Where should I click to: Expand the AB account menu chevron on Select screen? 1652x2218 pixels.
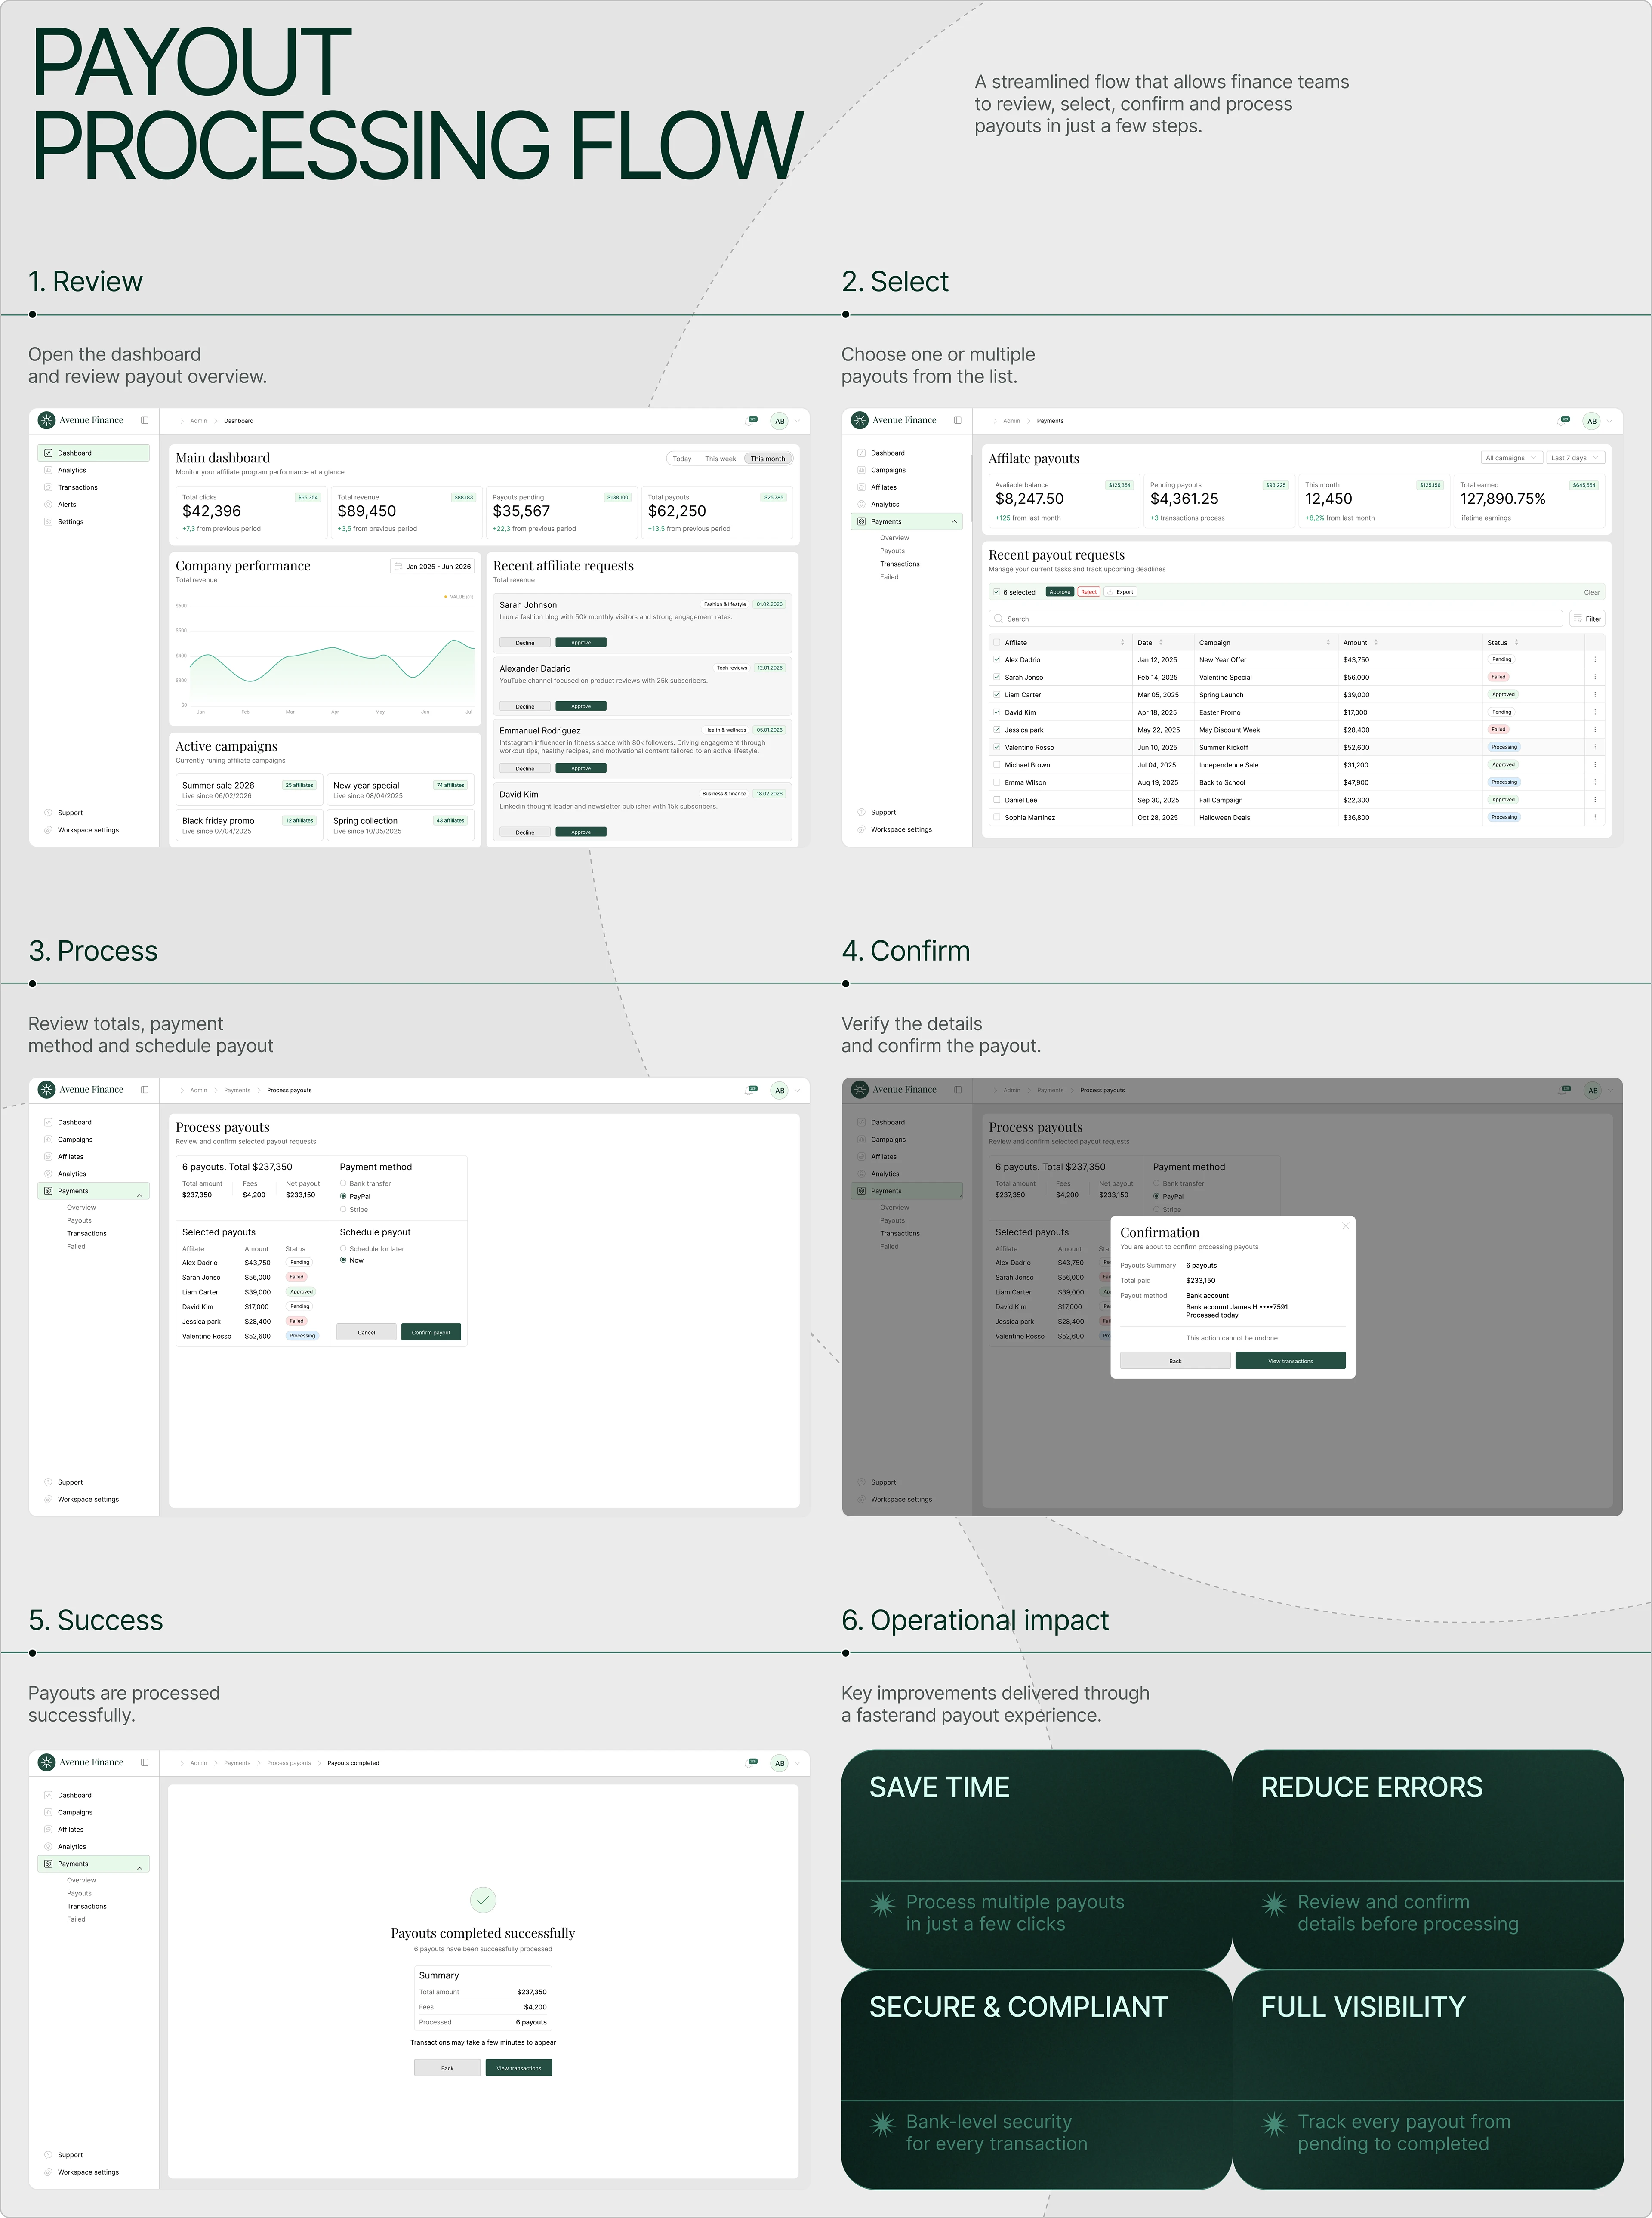pyautogui.click(x=1610, y=421)
